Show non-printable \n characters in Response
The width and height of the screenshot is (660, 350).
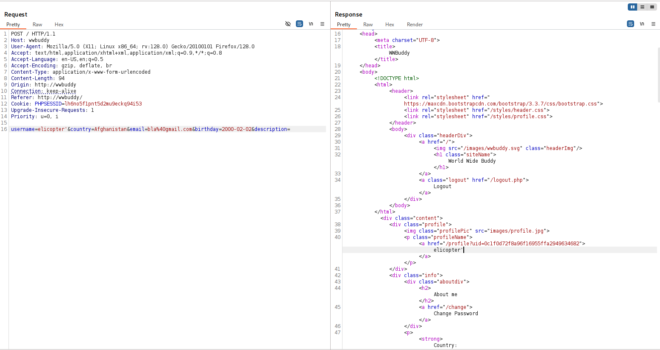click(642, 24)
